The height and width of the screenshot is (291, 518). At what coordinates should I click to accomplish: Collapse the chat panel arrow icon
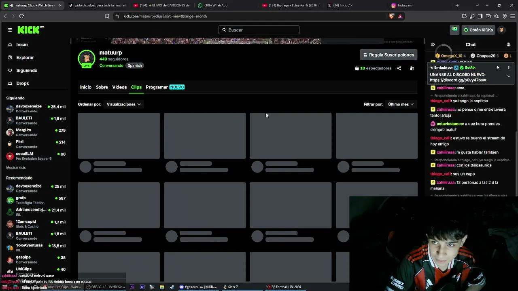[433, 44]
